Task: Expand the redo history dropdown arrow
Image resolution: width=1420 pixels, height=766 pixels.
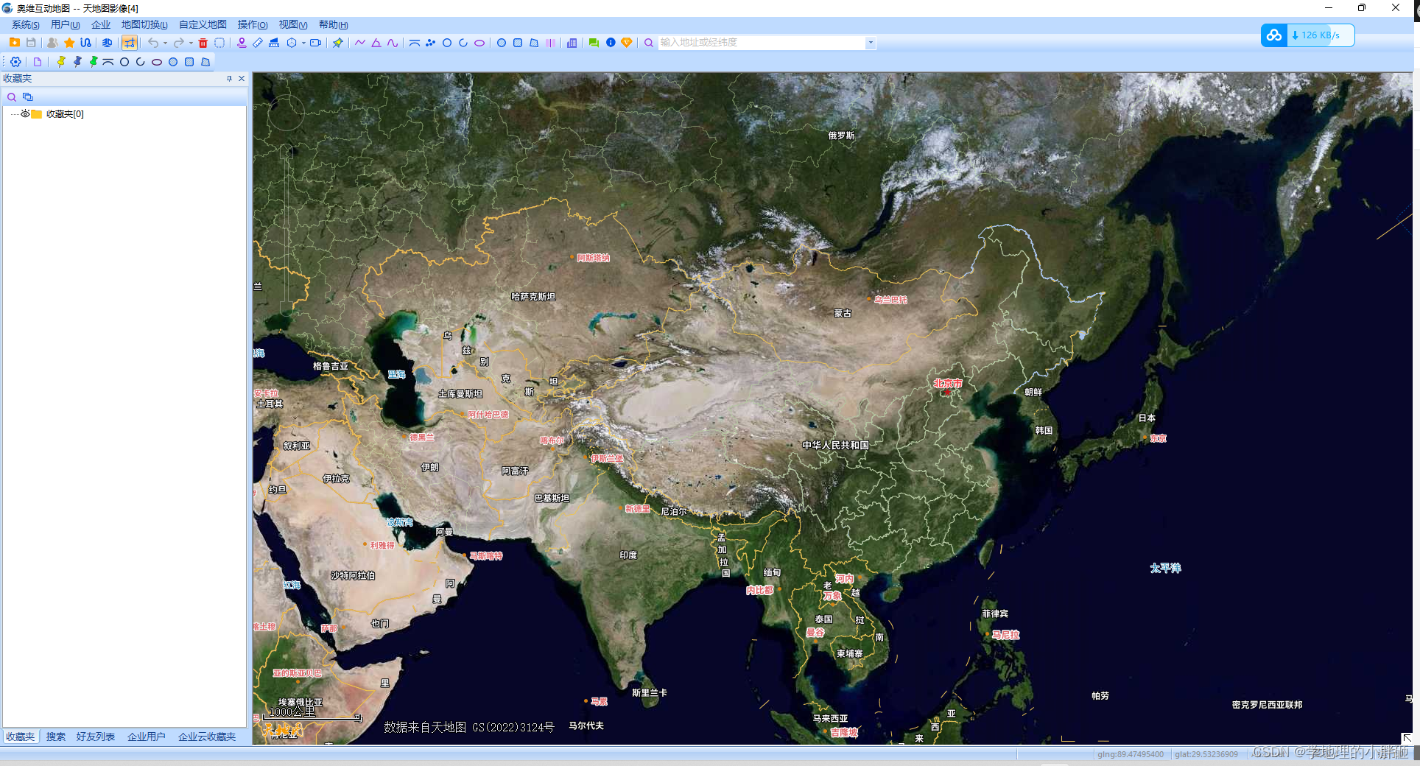Action: tap(191, 43)
